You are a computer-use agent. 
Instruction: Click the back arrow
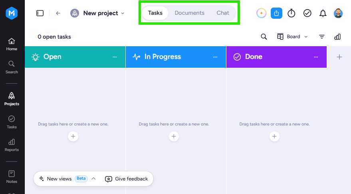[x=58, y=13]
